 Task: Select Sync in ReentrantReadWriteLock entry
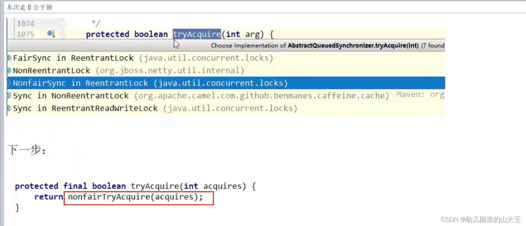226,108
